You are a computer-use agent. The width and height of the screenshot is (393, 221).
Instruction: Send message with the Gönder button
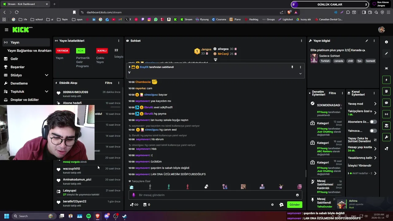click(294, 205)
